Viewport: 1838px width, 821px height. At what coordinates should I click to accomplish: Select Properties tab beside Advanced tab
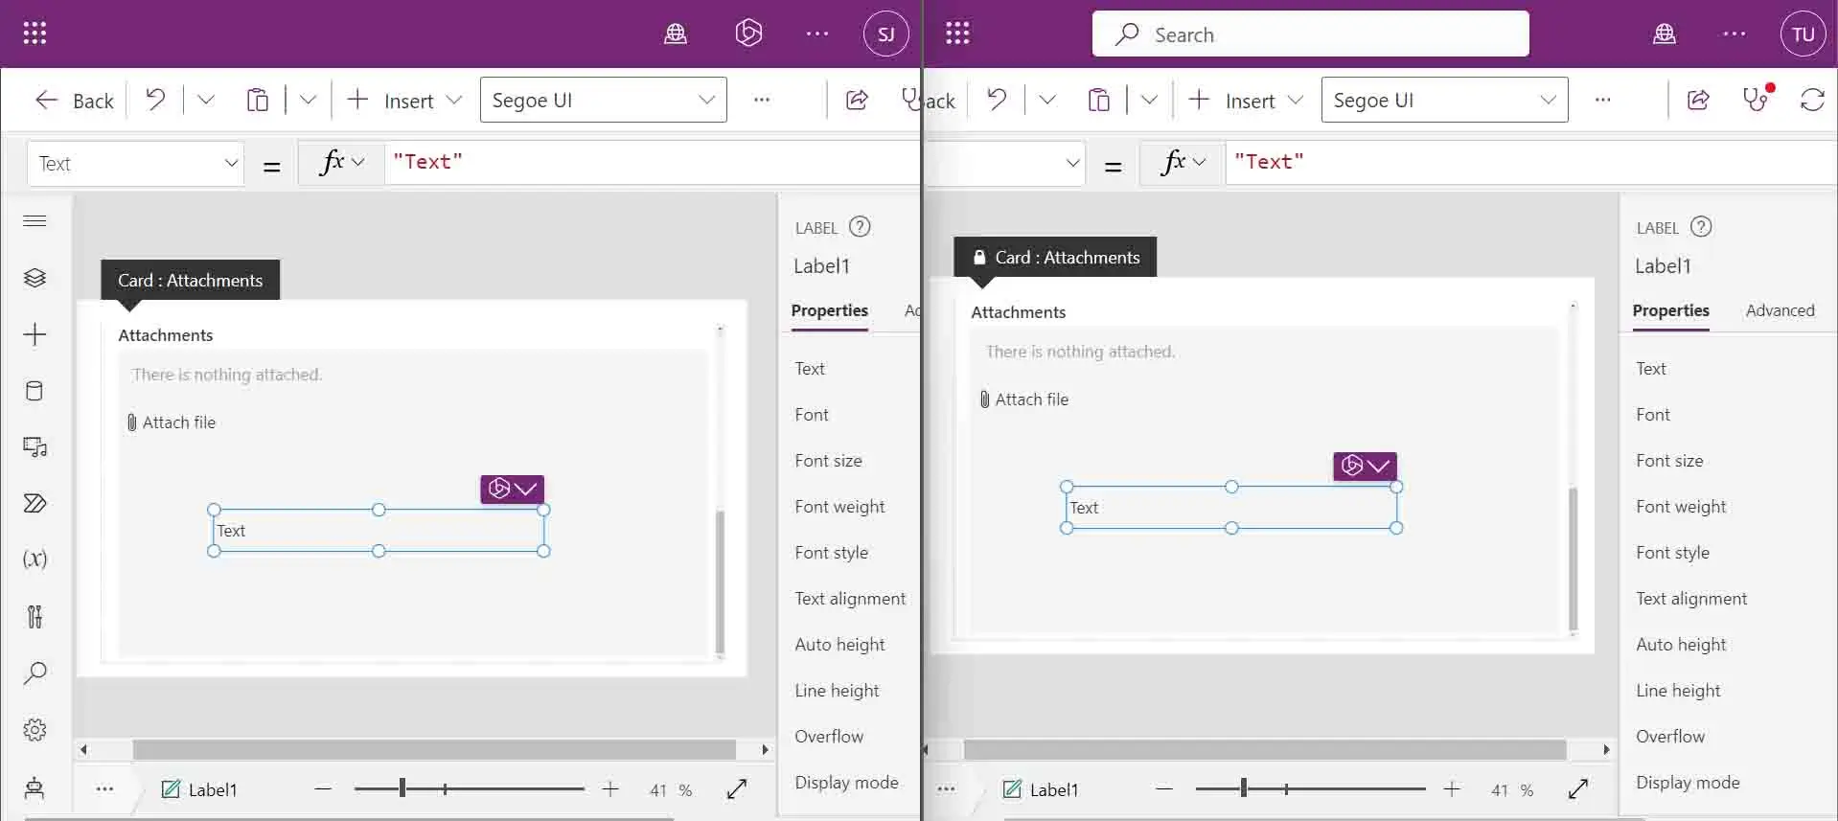point(1670,310)
